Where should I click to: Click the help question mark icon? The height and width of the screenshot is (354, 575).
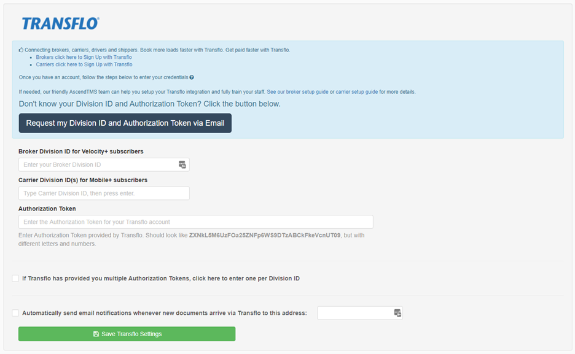pyautogui.click(x=192, y=77)
